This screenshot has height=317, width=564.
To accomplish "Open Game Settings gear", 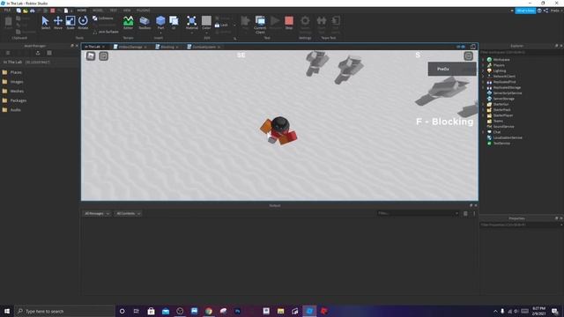I will [x=305, y=24].
